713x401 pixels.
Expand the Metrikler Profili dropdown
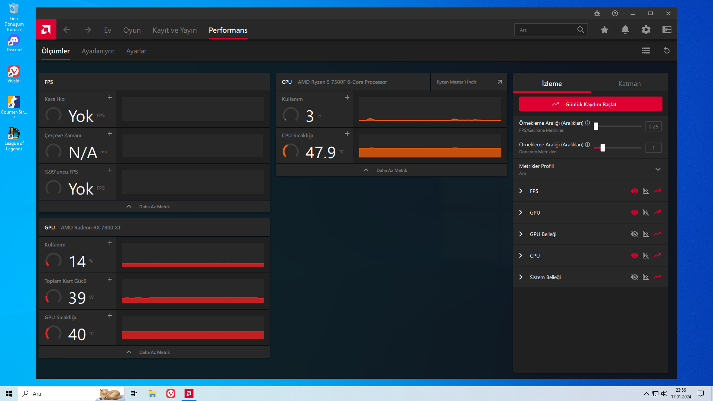pos(658,169)
